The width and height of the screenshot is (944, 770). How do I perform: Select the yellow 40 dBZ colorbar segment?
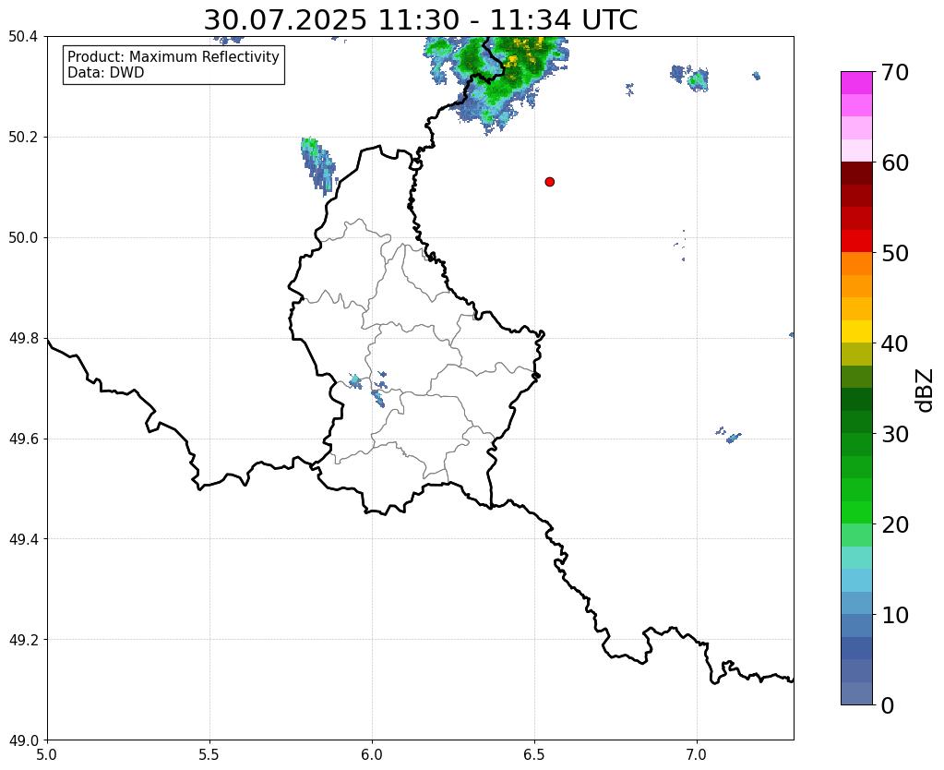(856, 331)
